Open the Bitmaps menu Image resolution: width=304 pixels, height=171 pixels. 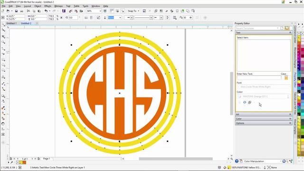coord(58,6)
